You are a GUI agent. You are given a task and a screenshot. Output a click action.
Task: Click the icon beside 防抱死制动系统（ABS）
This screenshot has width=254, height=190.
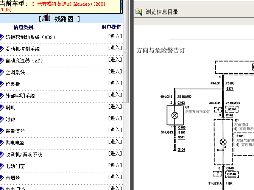(x=2, y=37)
